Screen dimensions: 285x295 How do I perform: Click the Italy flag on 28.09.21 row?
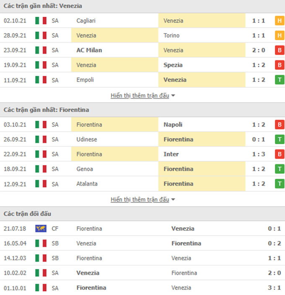point(41,35)
